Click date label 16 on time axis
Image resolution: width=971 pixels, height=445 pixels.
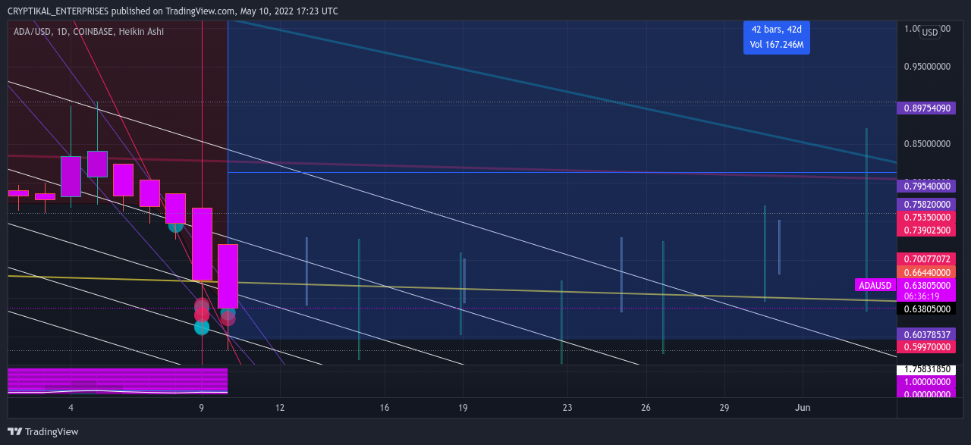tap(385, 408)
